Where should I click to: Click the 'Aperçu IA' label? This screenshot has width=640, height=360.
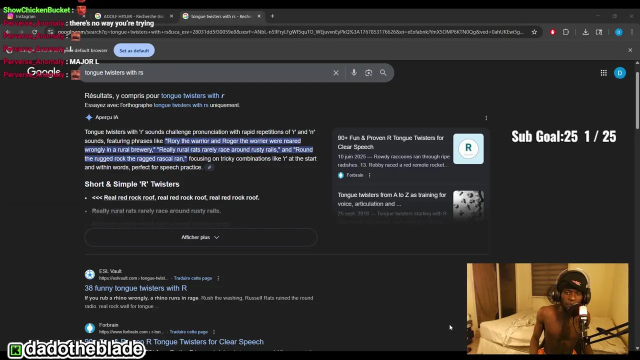pyautogui.click(x=106, y=117)
